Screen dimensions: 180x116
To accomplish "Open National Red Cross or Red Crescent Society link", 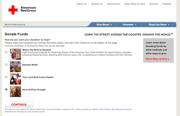I will (111, 109).
